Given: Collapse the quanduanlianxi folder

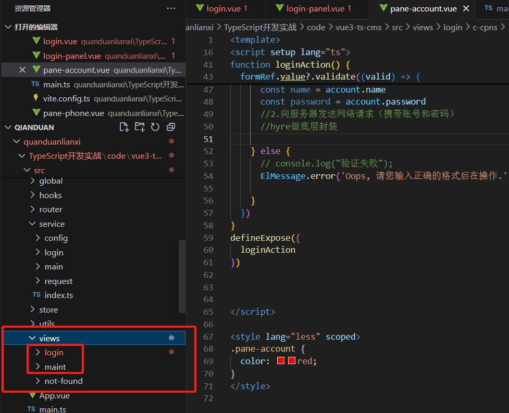Looking at the screenshot, I should (17, 141).
